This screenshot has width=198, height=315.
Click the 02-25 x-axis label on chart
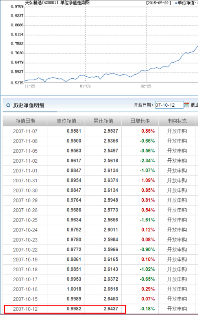(x=146, y=86)
